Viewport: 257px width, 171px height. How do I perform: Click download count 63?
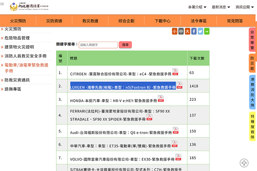pos(192,73)
